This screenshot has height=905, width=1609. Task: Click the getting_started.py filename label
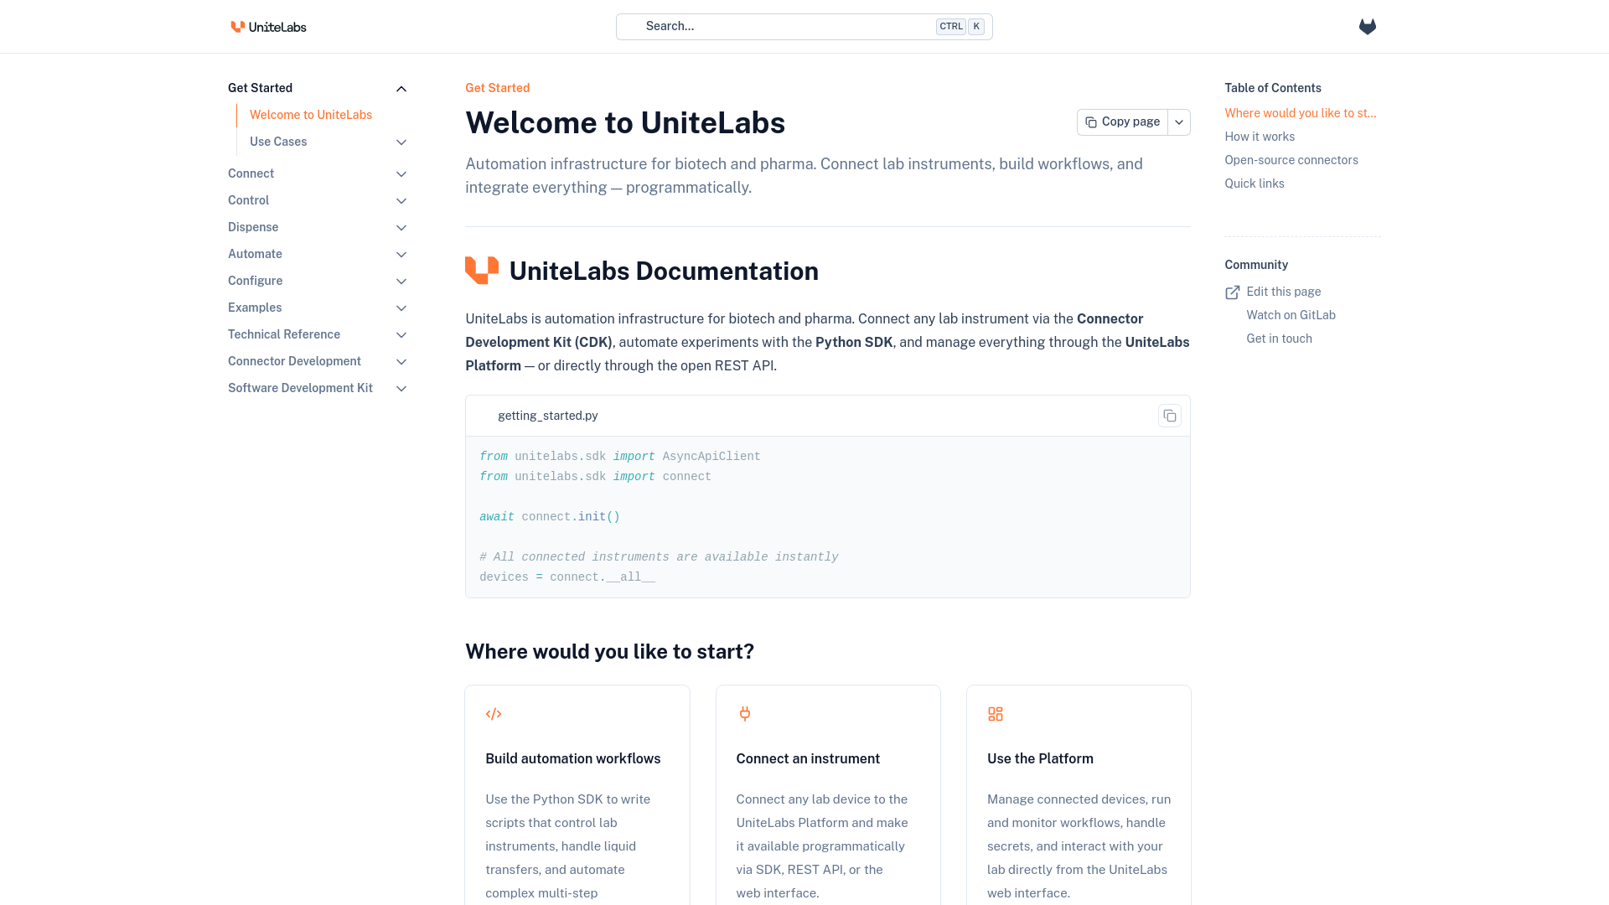pos(547,416)
